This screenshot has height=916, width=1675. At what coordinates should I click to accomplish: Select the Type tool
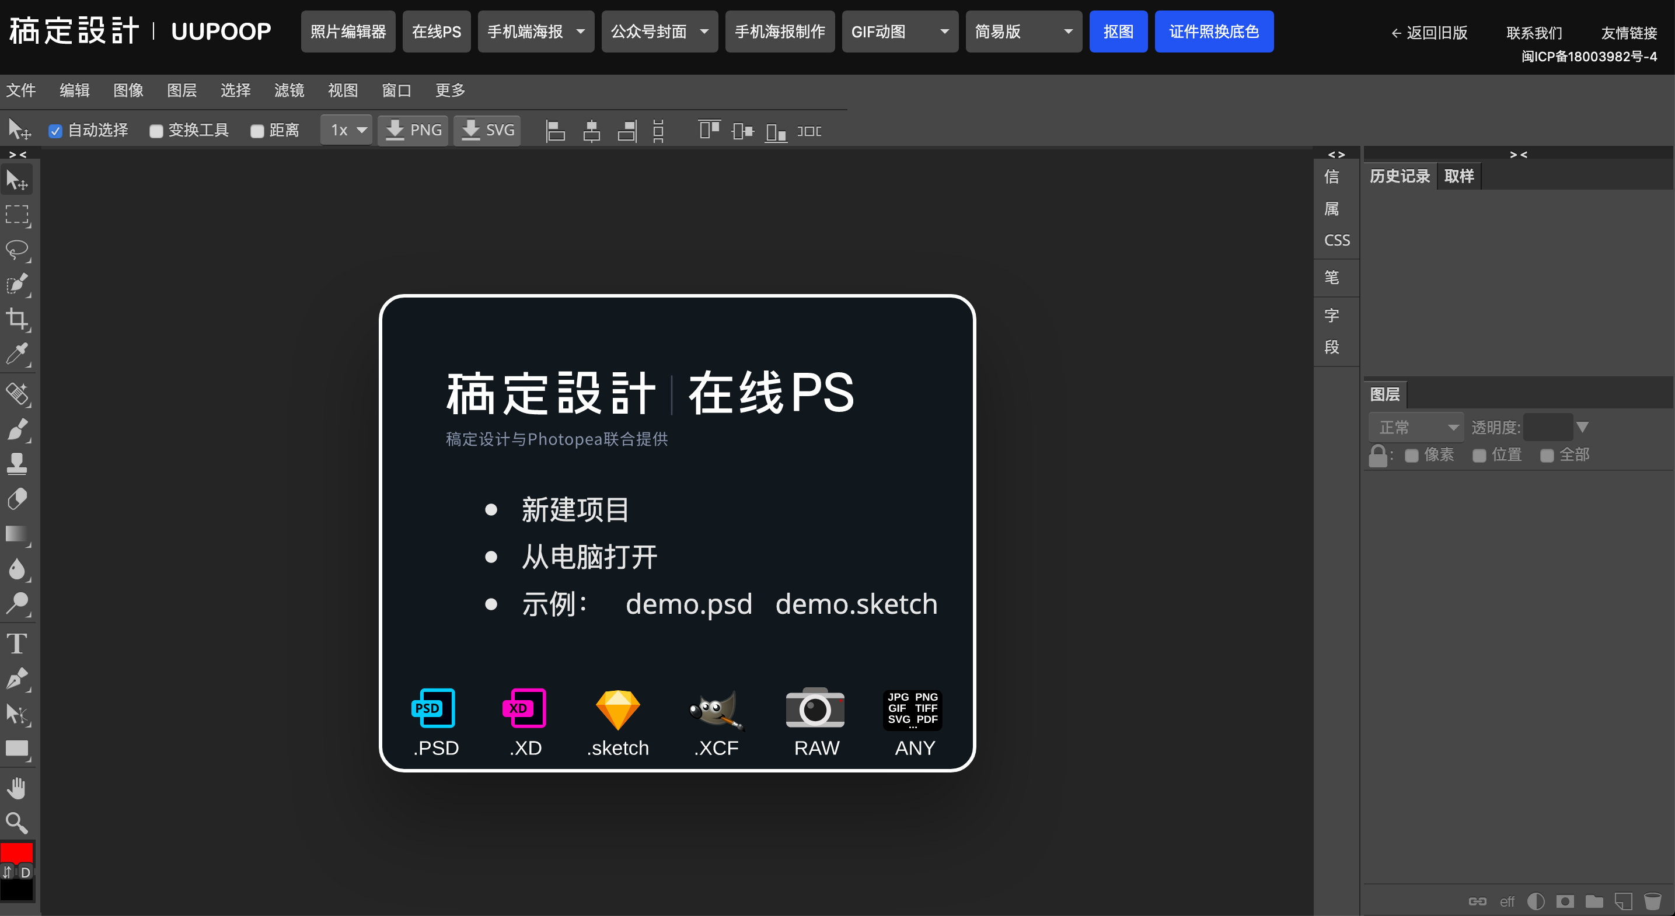(17, 644)
